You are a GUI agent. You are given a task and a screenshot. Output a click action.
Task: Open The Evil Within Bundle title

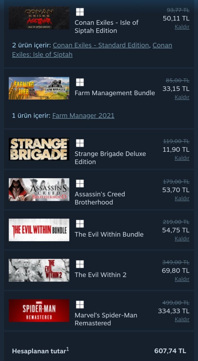click(109, 234)
